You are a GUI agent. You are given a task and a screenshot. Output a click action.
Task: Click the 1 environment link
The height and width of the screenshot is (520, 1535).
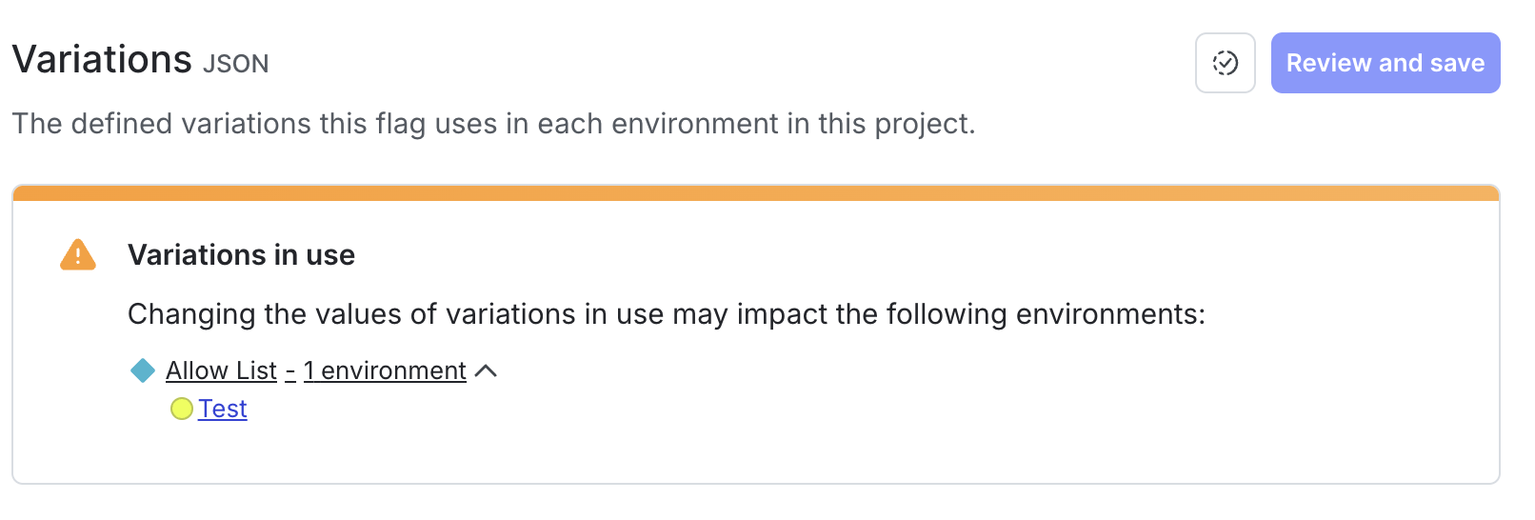(385, 370)
